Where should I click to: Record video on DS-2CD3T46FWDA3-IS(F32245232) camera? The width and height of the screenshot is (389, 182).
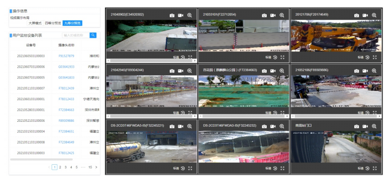coord(273,126)
